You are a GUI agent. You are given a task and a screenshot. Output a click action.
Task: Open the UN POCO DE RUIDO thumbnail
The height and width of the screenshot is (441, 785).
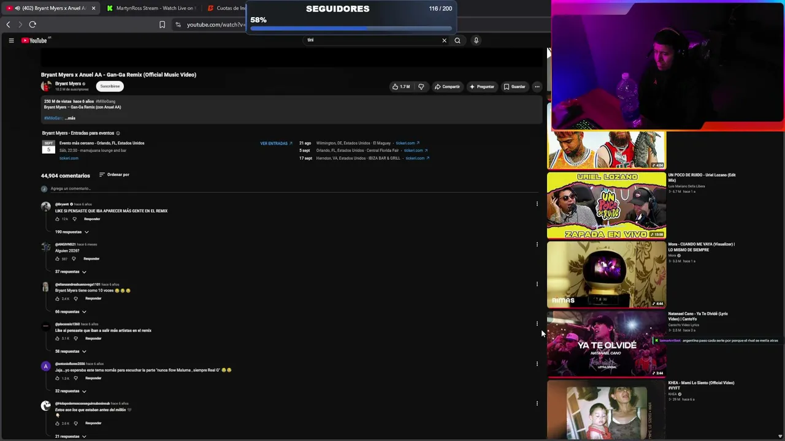pos(606,205)
